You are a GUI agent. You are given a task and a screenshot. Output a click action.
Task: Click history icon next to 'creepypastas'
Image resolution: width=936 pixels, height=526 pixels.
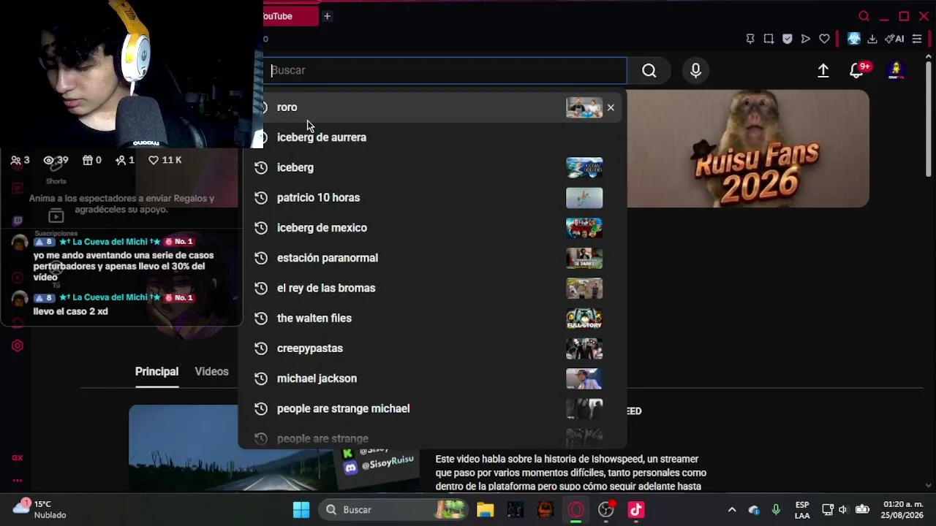[260, 348]
